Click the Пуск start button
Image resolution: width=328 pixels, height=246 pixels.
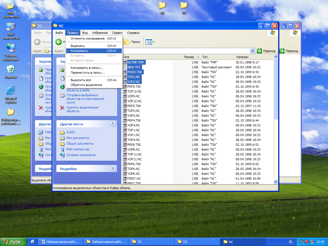point(13,242)
